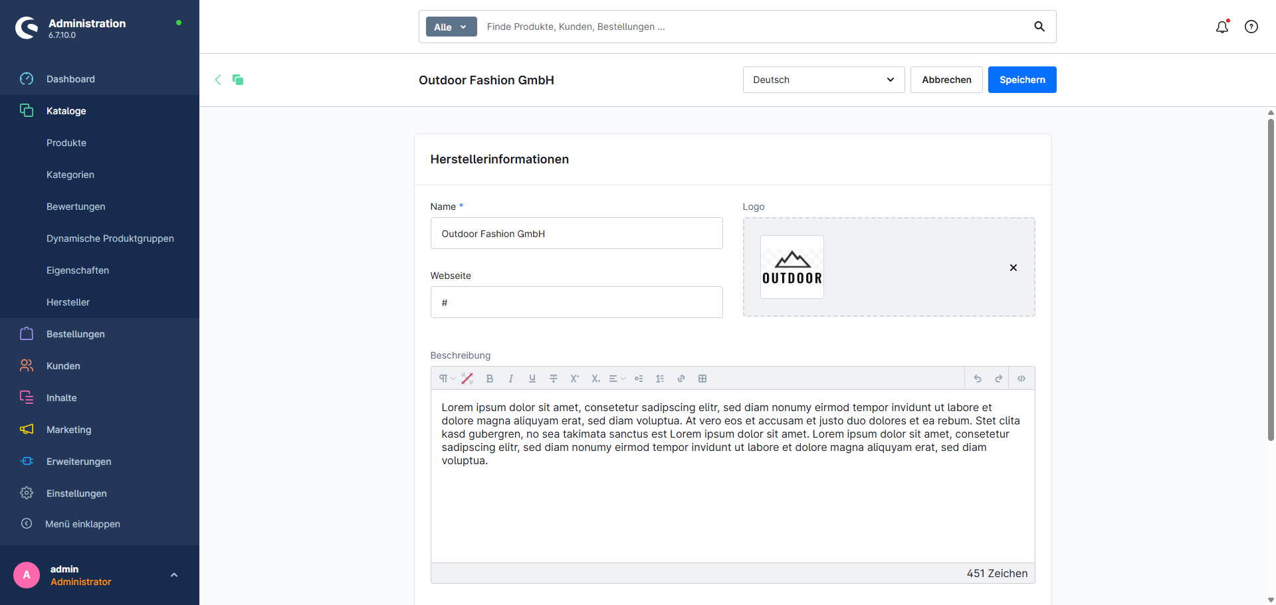Viewport: 1276px width, 605px height.
Task: Expand the admin user menu chevron
Action: (174, 575)
